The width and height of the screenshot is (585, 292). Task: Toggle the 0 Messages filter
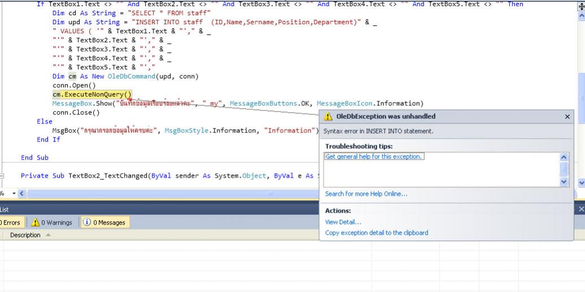coord(105,223)
